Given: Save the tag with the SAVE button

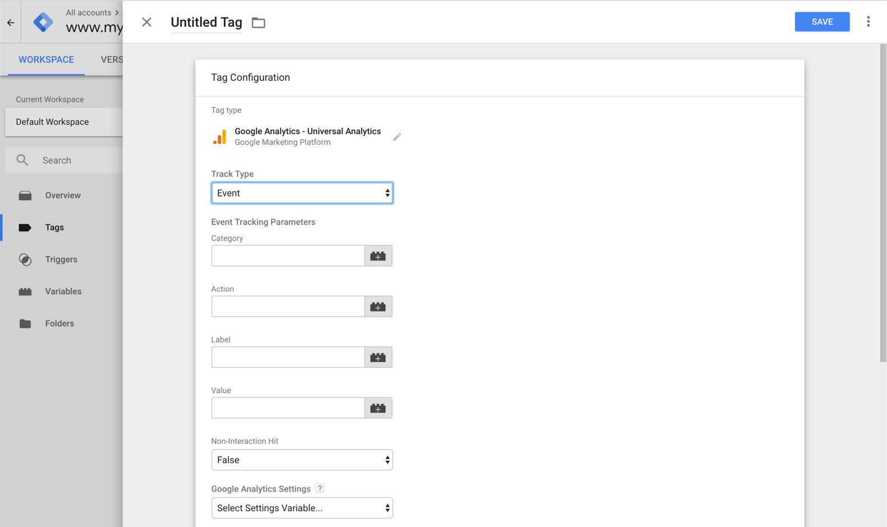Looking at the screenshot, I should pos(822,22).
